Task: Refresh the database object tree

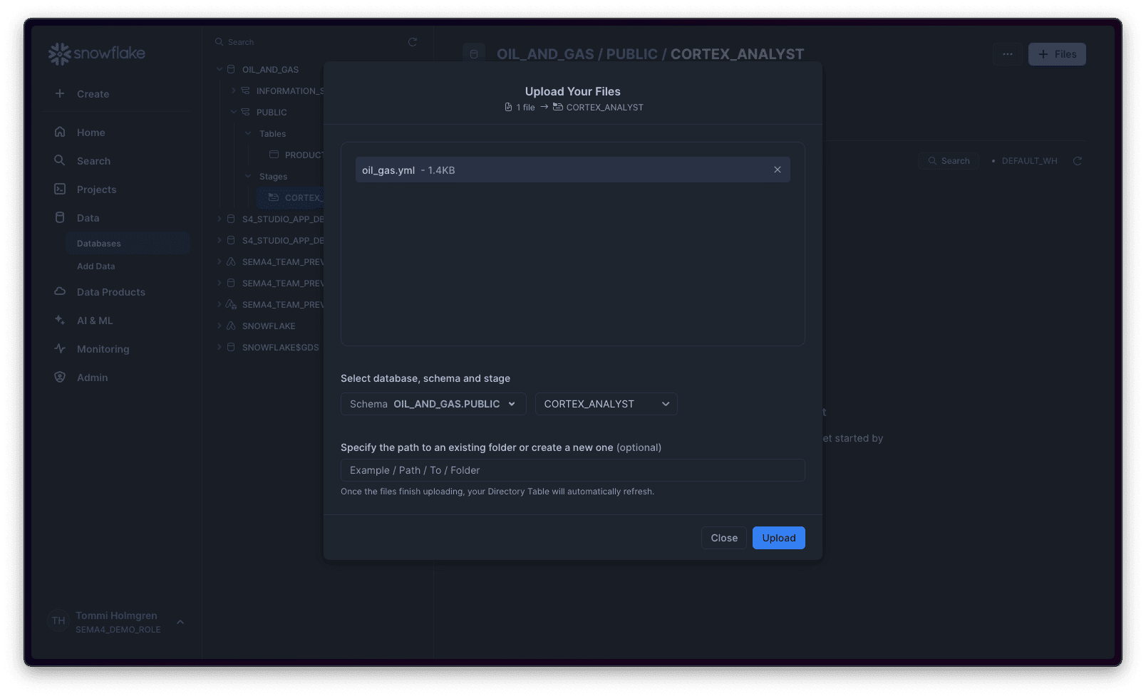Action: [412, 41]
